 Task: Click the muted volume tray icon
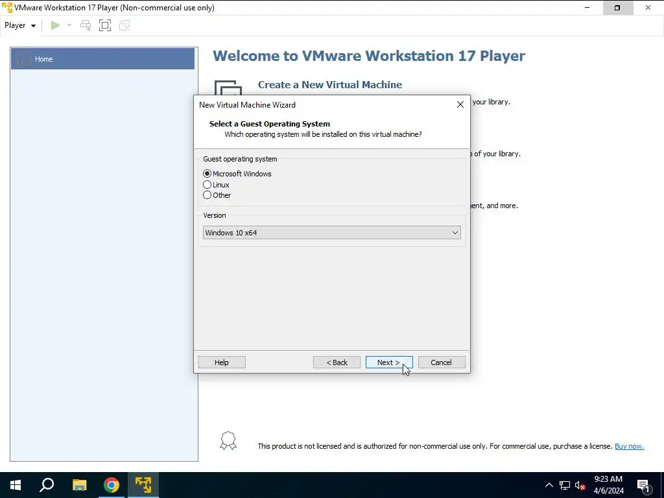pyautogui.click(x=580, y=485)
